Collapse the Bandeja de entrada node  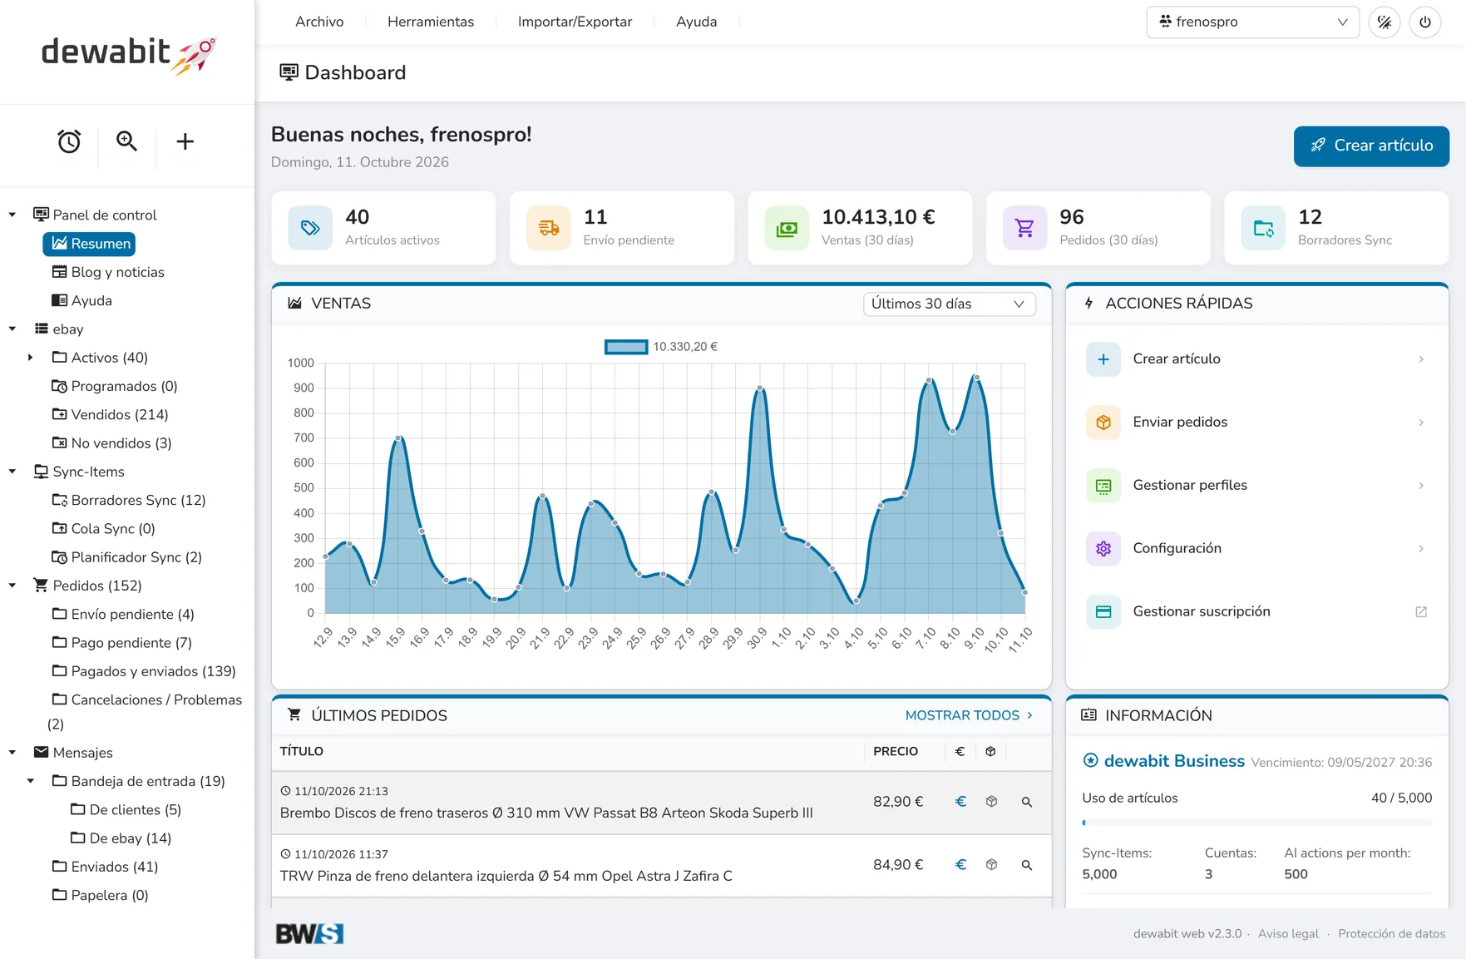[x=31, y=781]
